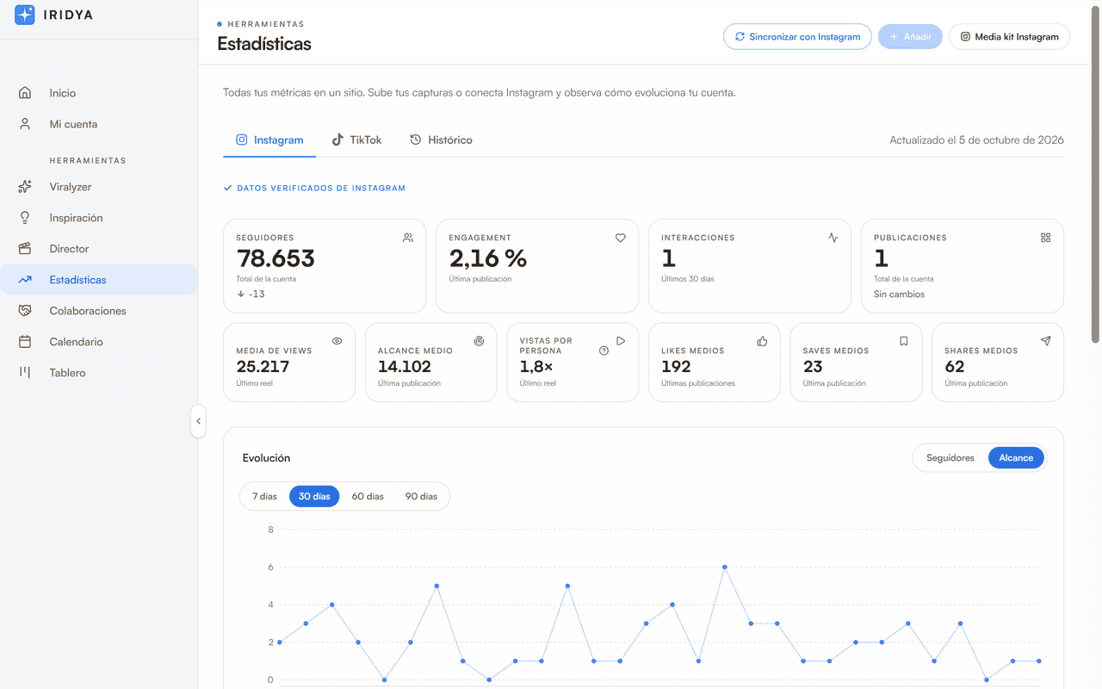Open Mi cuenta in the sidebar
This screenshot has width=1102, height=689.
click(99, 124)
